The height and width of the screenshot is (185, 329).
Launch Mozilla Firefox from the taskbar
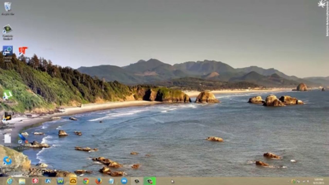[x=99, y=181]
